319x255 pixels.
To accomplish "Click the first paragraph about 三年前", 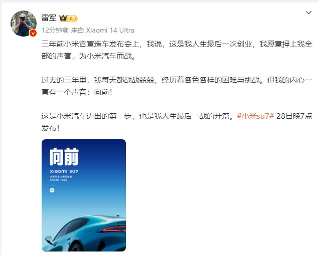I will (x=177, y=50).
